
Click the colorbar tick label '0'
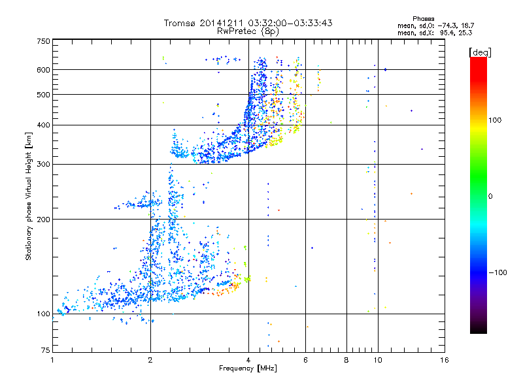click(490, 197)
